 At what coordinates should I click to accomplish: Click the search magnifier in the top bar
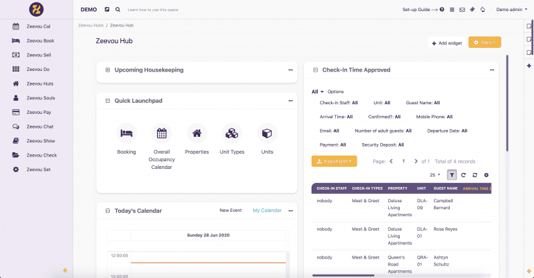tap(118, 10)
